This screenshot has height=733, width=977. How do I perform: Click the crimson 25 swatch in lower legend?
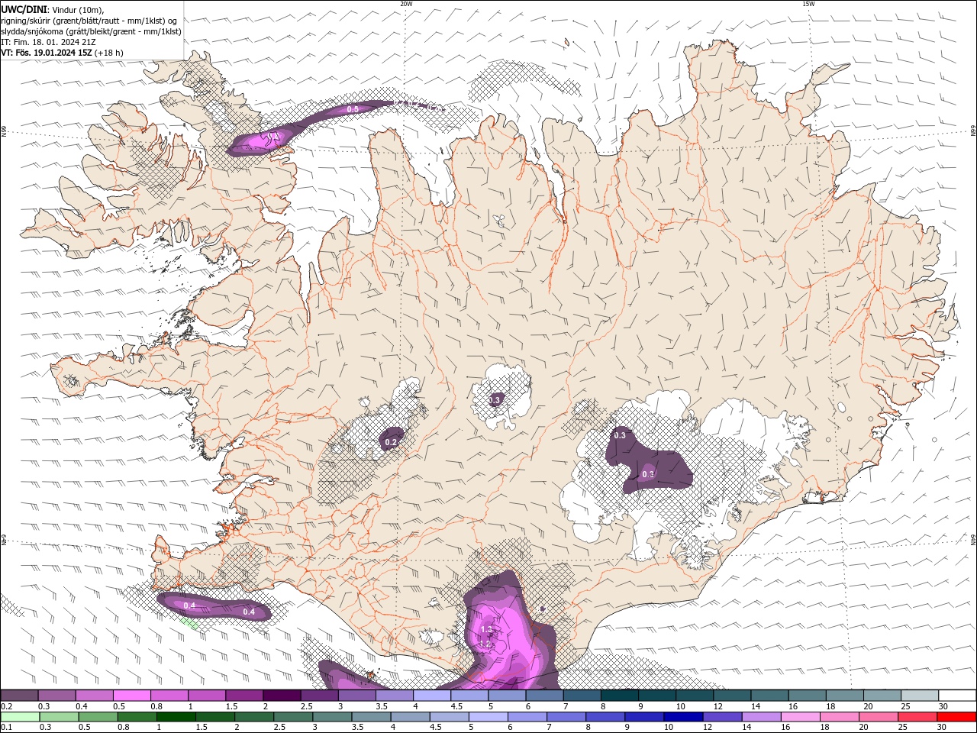[x=917, y=717]
